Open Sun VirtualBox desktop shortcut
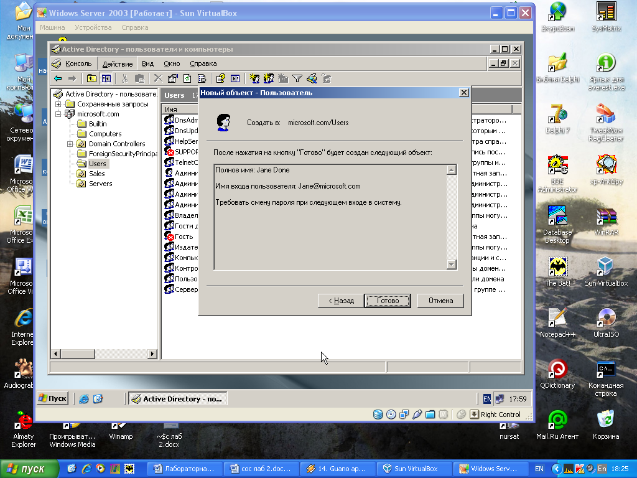This screenshot has height=478, width=637. (606, 272)
